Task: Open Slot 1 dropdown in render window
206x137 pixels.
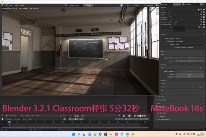Action: pyautogui.click(x=129, y=5)
